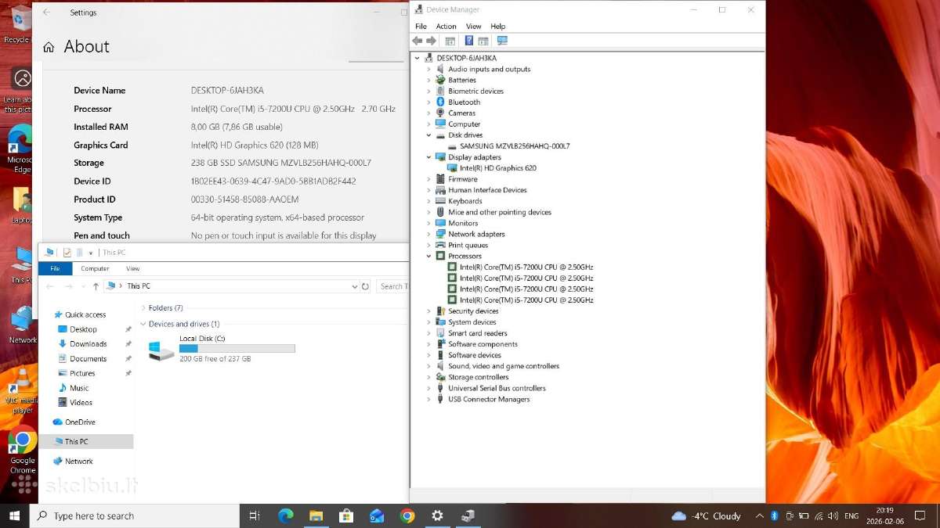The height and width of the screenshot is (528, 940).
Task: Open the Quick Access Toolbar customize dropdown arrow
Action: click(x=91, y=253)
